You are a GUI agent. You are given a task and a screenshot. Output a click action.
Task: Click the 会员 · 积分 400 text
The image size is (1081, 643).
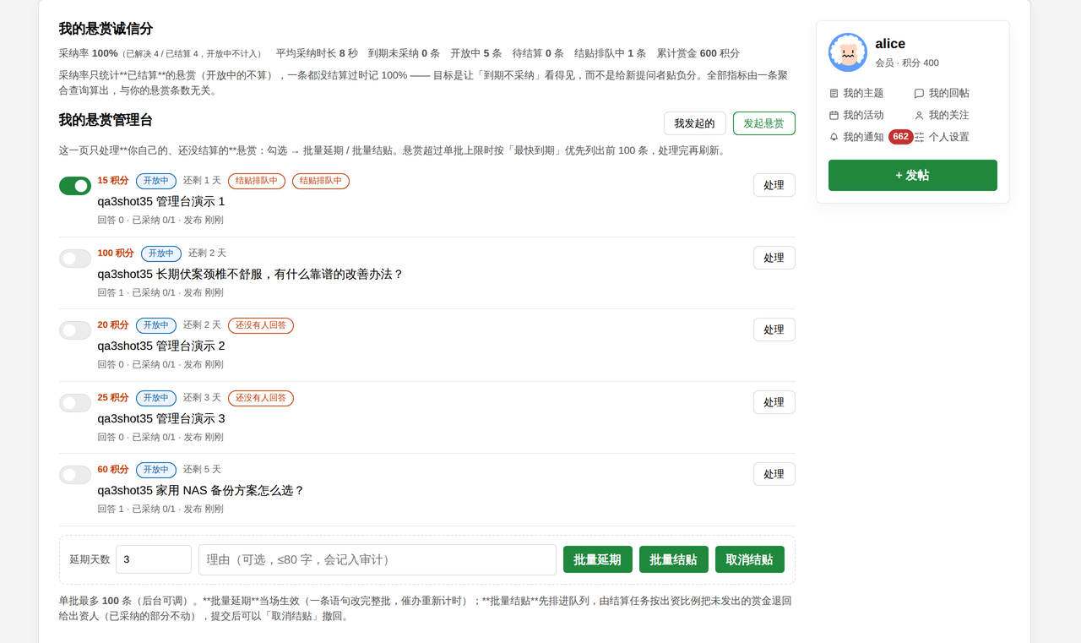point(907,63)
